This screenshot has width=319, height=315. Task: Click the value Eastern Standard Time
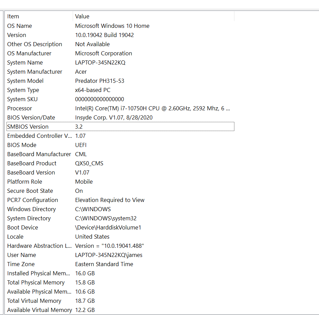click(104, 264)
